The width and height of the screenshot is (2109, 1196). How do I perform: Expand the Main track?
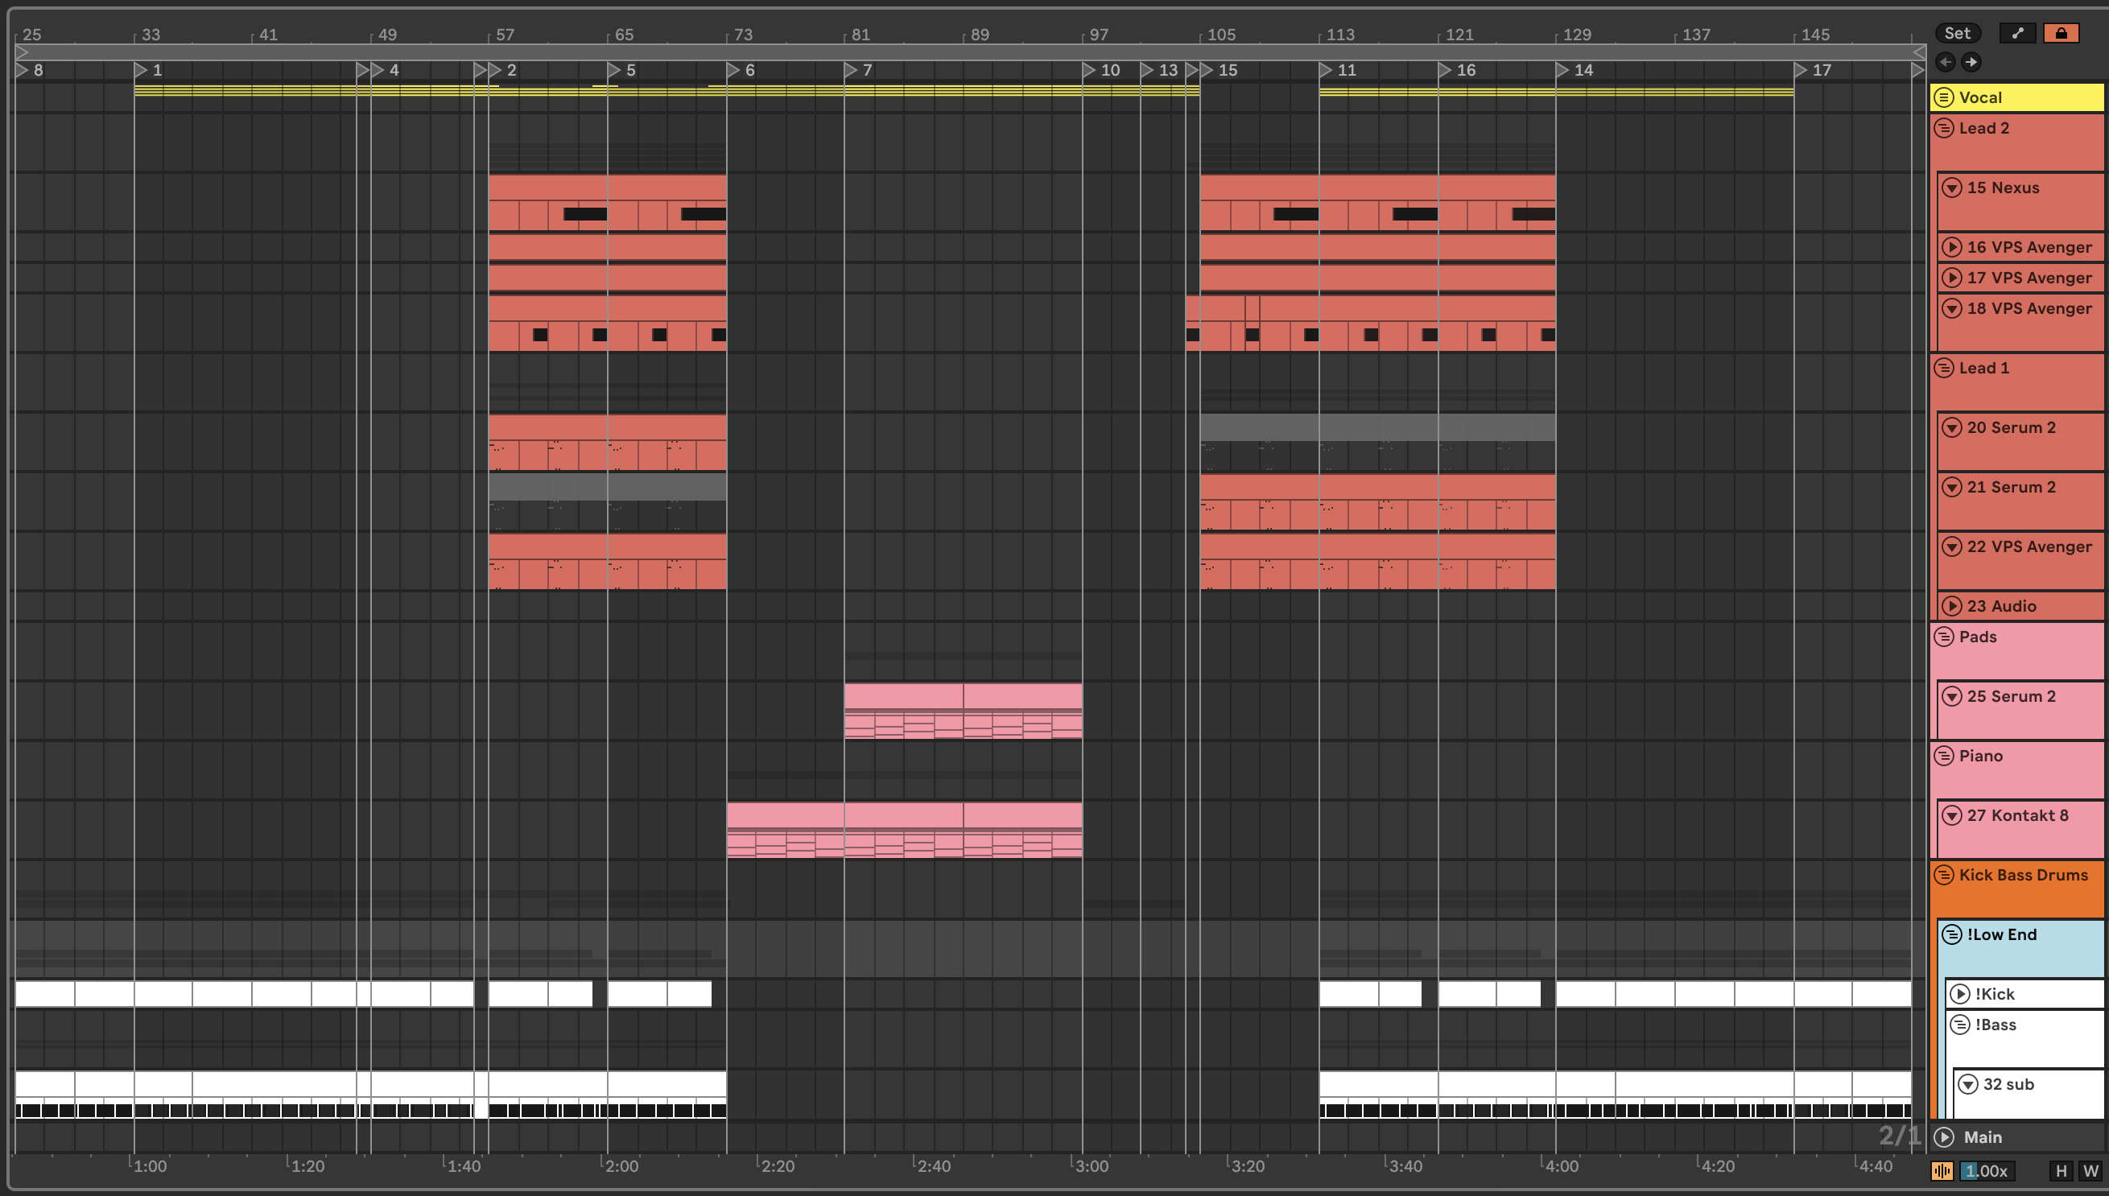tap(1944, 1137)
